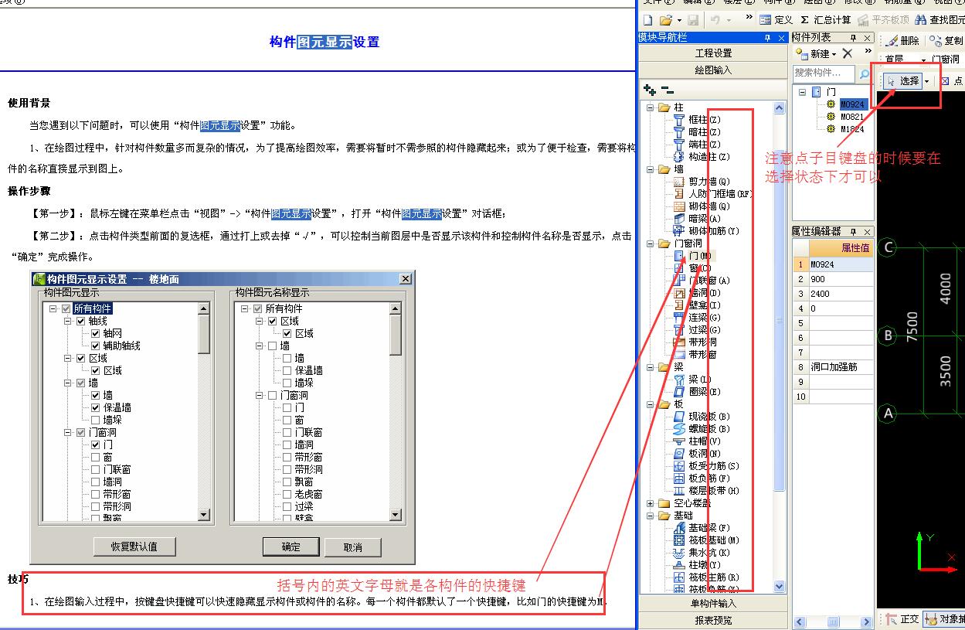Toggle 正交 mode in status bar
This screenshot has height=630, width=965.
tap(902, 619)
